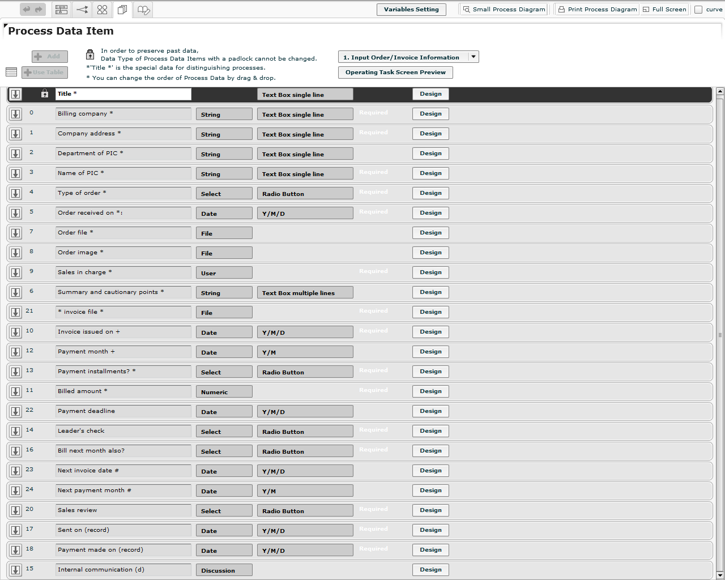Open the Input Order/Invoice Information step dropdown

(x=472, y=57)
